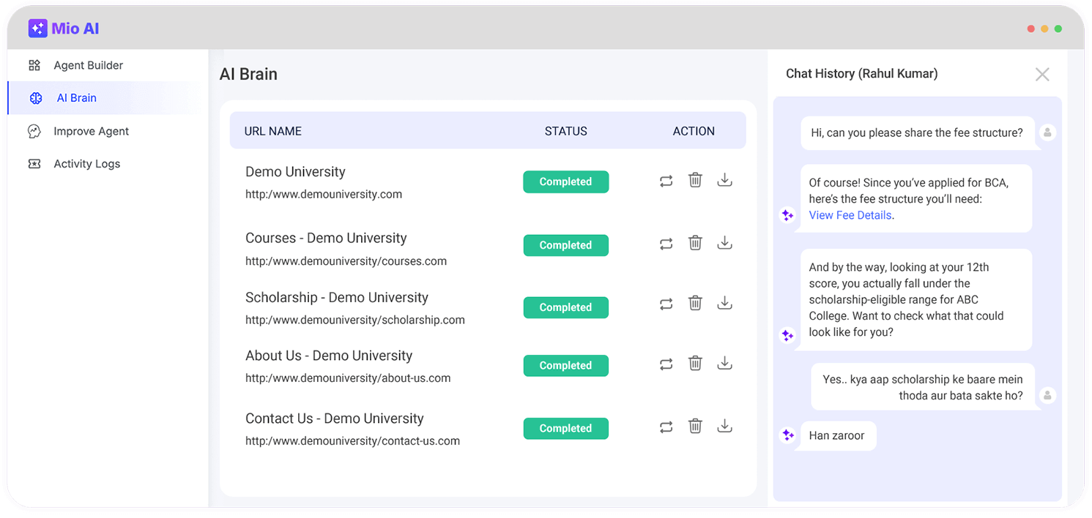Download the Scholarship - Demo University data

[724, 304]
